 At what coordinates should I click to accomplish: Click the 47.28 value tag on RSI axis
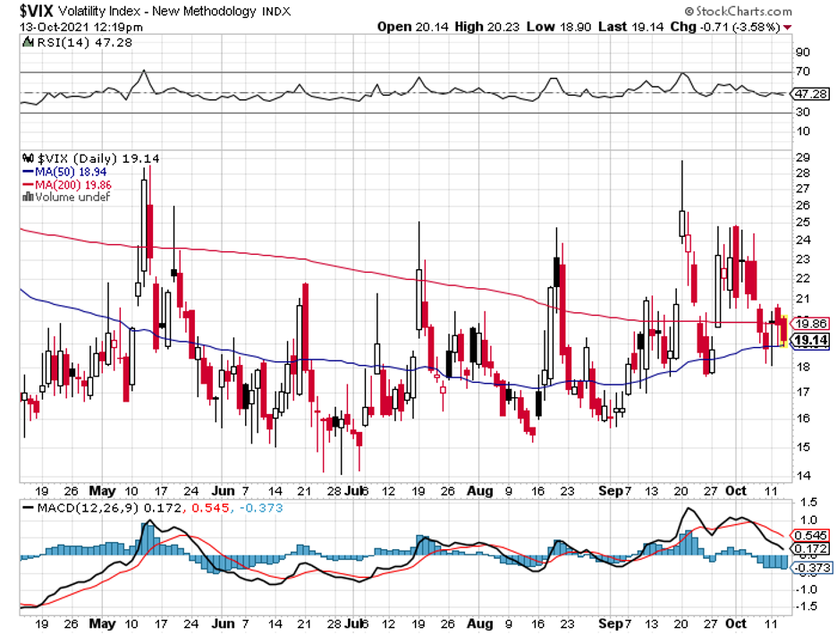tap(811, 94)
